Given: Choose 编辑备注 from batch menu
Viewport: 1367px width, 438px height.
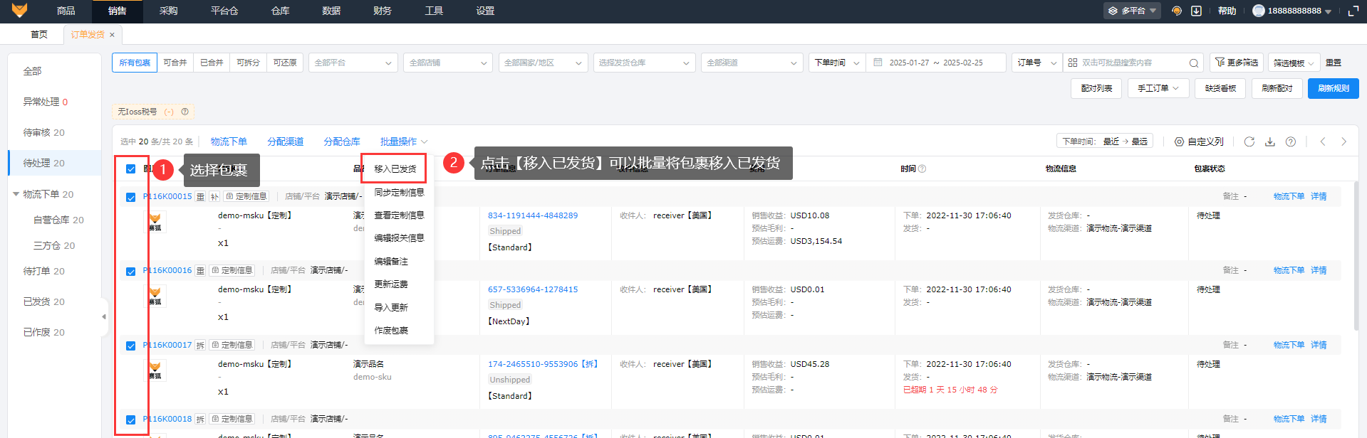Looking at the screenshot, I should click(391, 261).
